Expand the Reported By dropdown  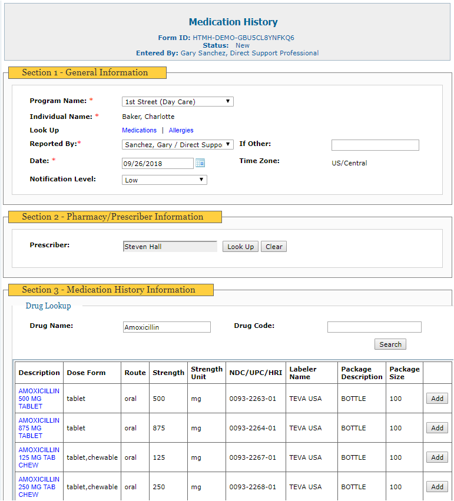[x=177, y=145]
